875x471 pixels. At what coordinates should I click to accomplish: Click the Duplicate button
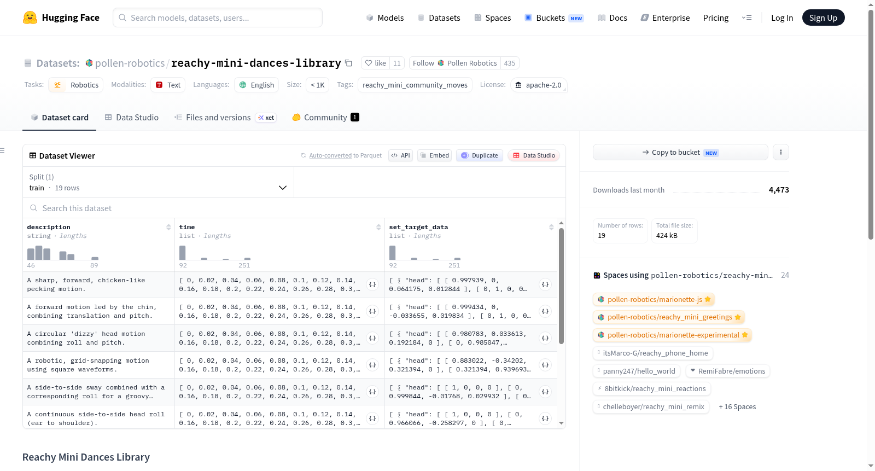480,155
